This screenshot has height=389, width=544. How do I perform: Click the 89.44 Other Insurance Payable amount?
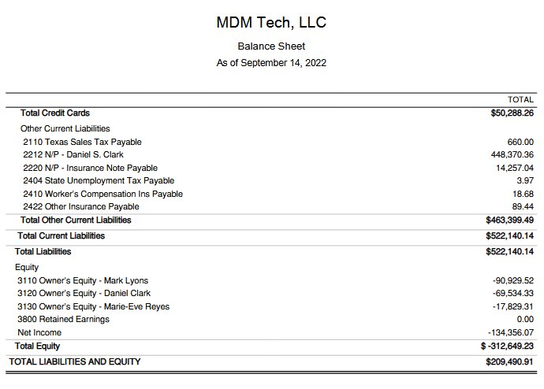(523, 207)
